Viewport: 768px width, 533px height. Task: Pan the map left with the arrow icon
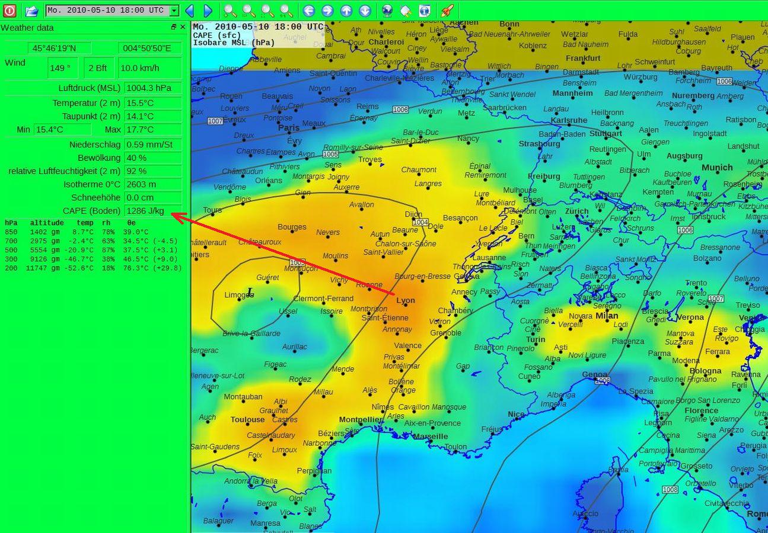[x=308, y=10]
